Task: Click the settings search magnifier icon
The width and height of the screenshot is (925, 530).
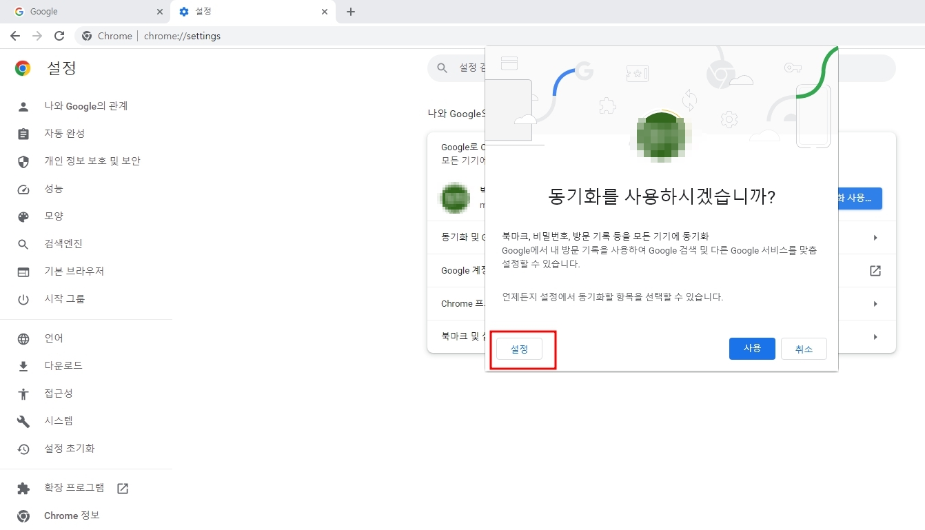Action: 442,68
